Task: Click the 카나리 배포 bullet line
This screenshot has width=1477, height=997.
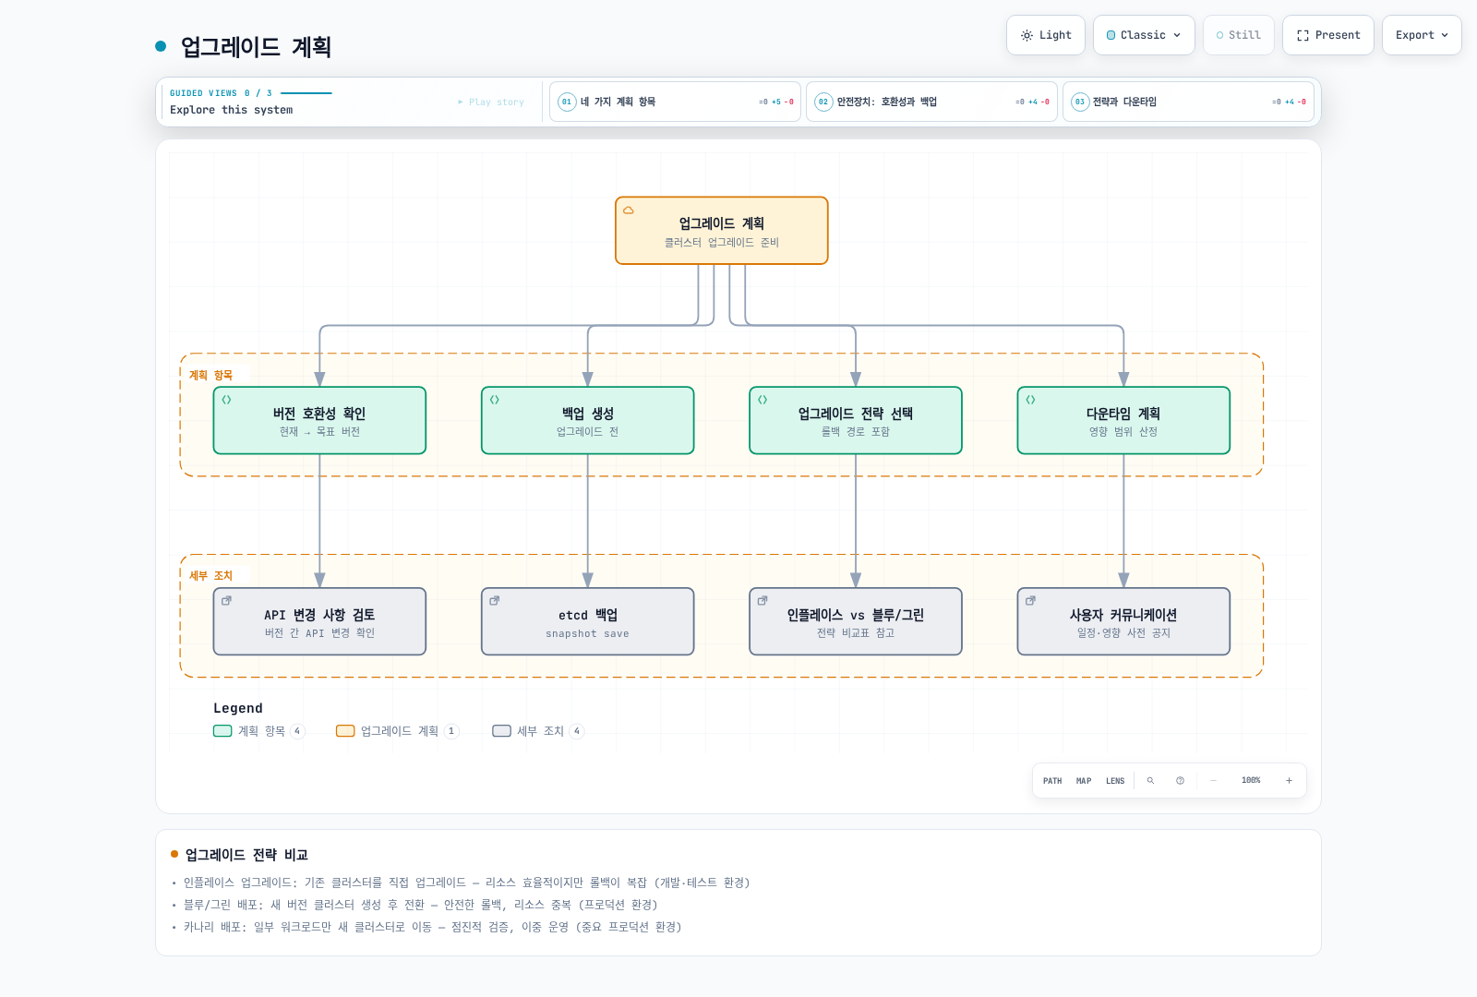Action: coord(432,927)
